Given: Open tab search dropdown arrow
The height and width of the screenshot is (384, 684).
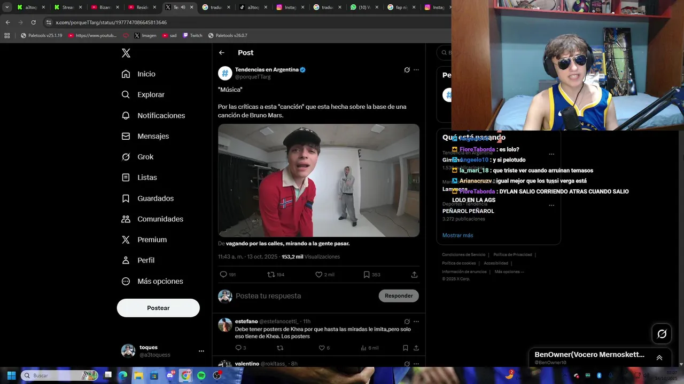Looking at the screenshot, I should (7, 7).
